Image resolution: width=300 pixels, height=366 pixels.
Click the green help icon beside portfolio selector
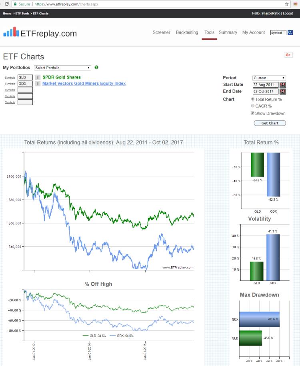(x=96, y=67)
